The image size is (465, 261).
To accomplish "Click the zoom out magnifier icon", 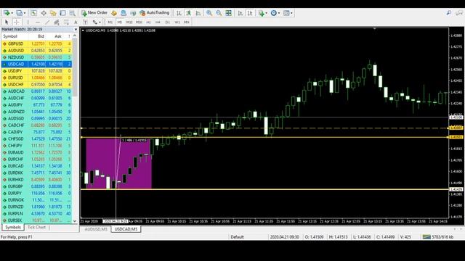I will click(219, 13).
